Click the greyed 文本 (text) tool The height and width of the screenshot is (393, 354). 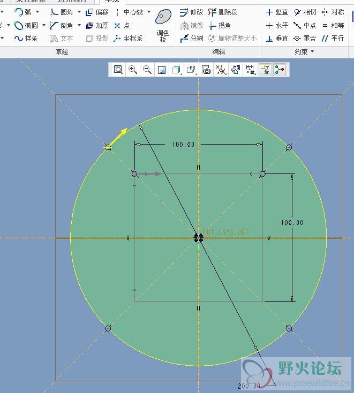pyautogui.click(x=62, y=39)
